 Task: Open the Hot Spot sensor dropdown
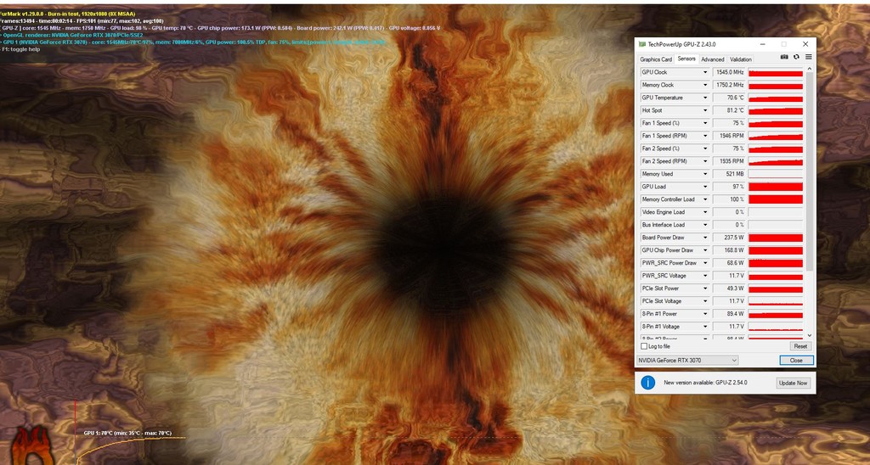(705, 111)
